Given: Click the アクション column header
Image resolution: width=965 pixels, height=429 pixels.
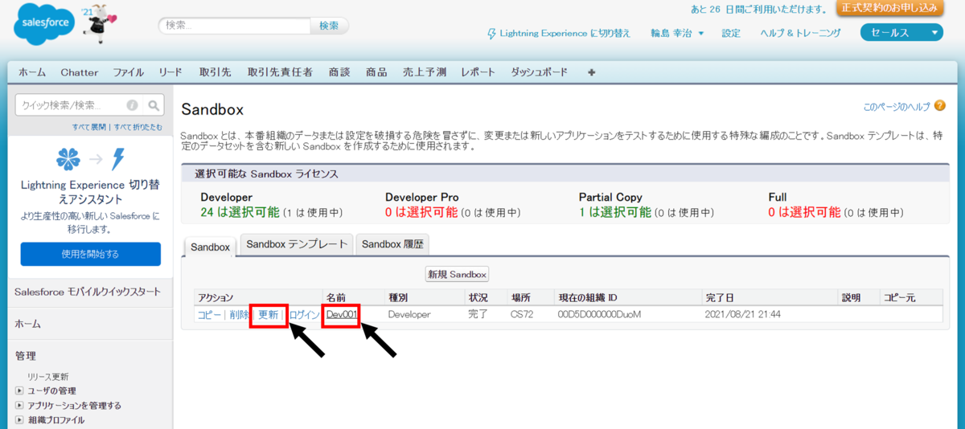Looking at the screenshot, I should [x=216, y=297].
